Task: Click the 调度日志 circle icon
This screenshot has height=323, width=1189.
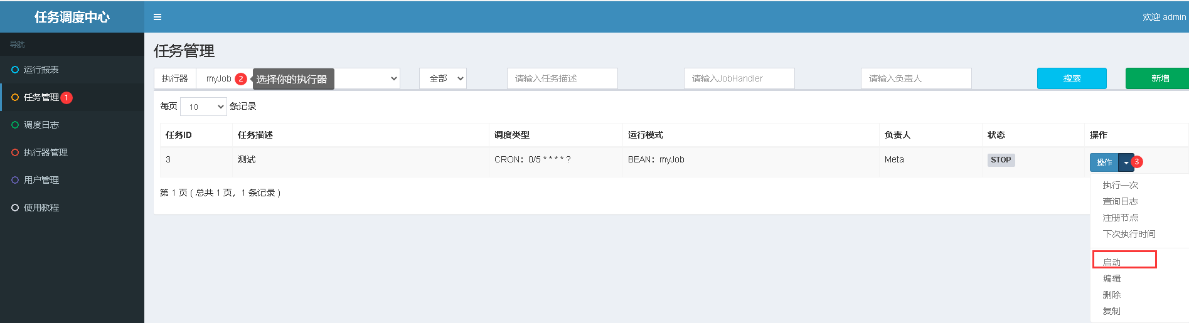Action: [x=15, y=125]
